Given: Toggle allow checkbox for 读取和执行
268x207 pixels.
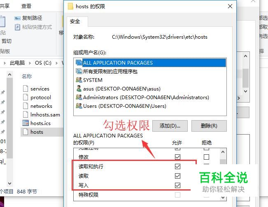Looking at the screenshot, I should point(177,166).
